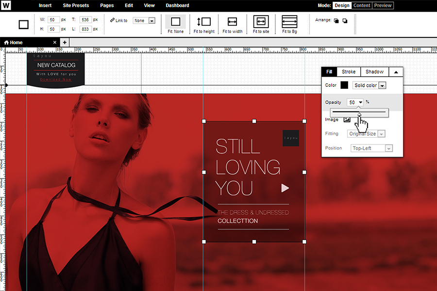The image size is (437, 291).
Task: Switch to the Stroke tab
Action: [348, 72]
